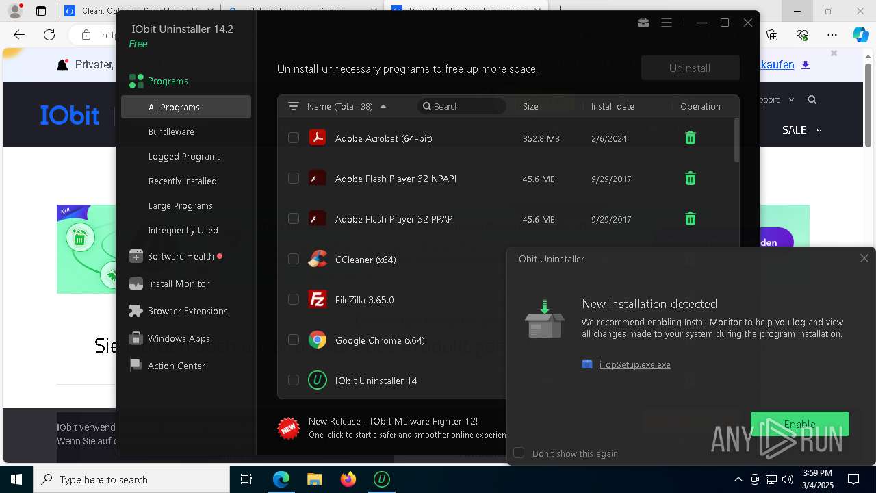Go back in the Edge browser

click(19, 35)
